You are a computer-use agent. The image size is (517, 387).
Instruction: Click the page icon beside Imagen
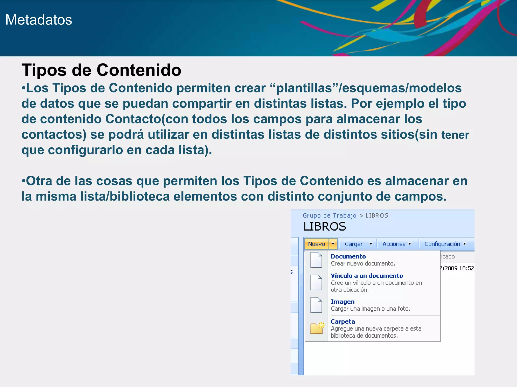pos(316,305)
